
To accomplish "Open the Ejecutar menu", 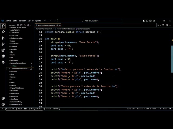I will click(38, 21).
